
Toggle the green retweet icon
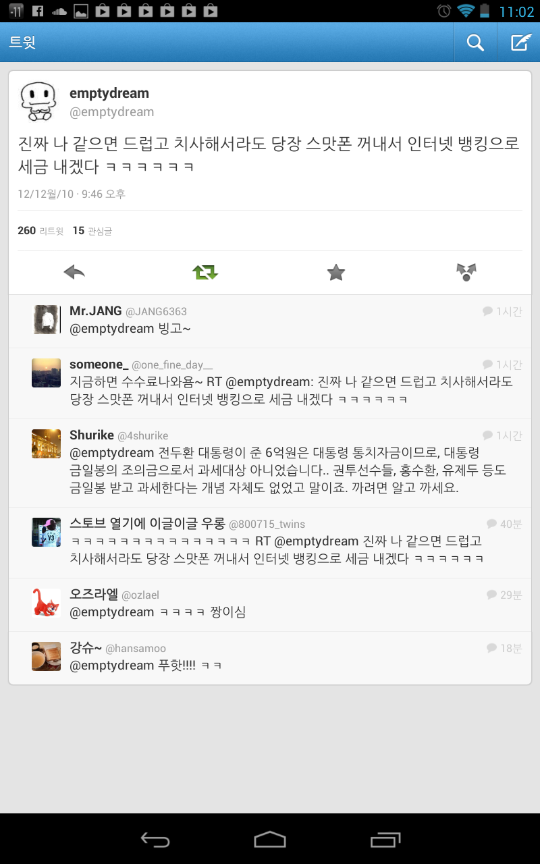click(205, 272)
